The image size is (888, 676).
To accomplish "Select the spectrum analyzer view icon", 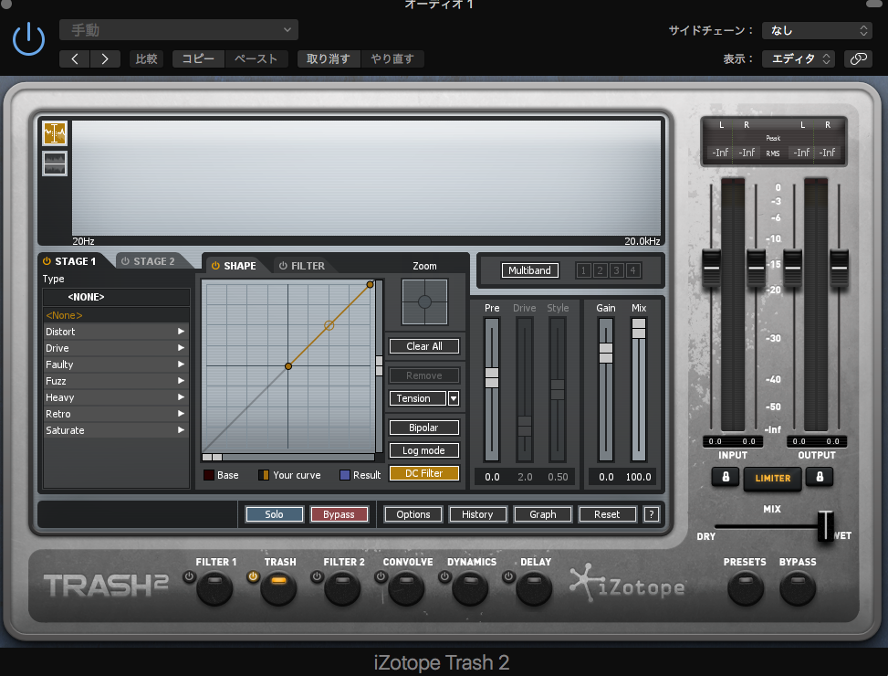I will 55,133.
